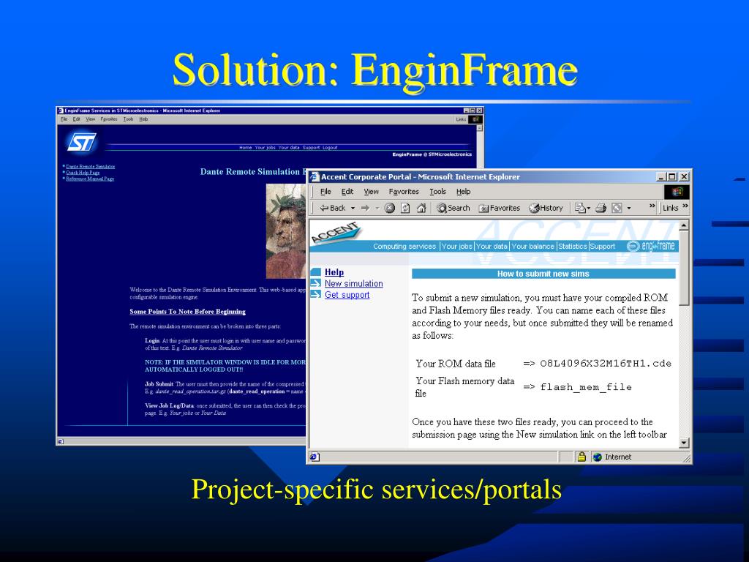
Task: Click the Edit page icon after Print
Action: tap(617, 208)
